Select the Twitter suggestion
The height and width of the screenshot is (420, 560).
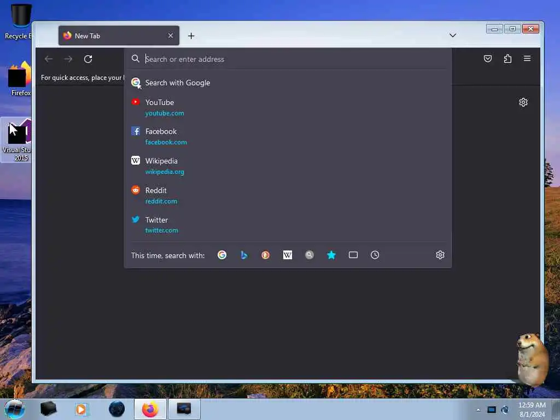tap(288, 225)
